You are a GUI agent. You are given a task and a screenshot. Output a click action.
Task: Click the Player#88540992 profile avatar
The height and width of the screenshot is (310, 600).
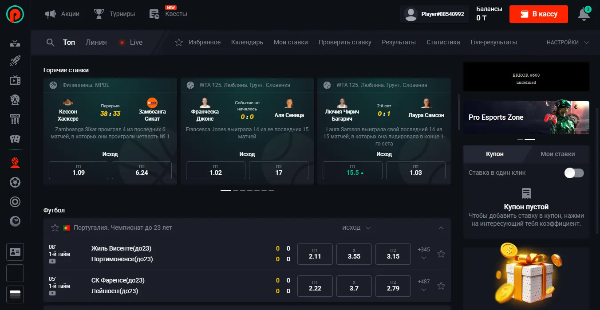[411, 14]
